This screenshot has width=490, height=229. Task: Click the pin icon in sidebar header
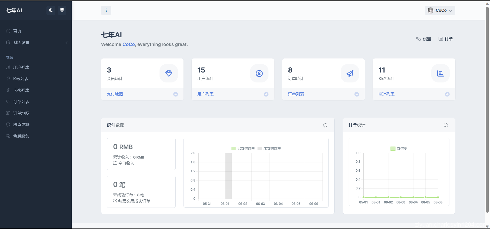[x=62, y=10]
